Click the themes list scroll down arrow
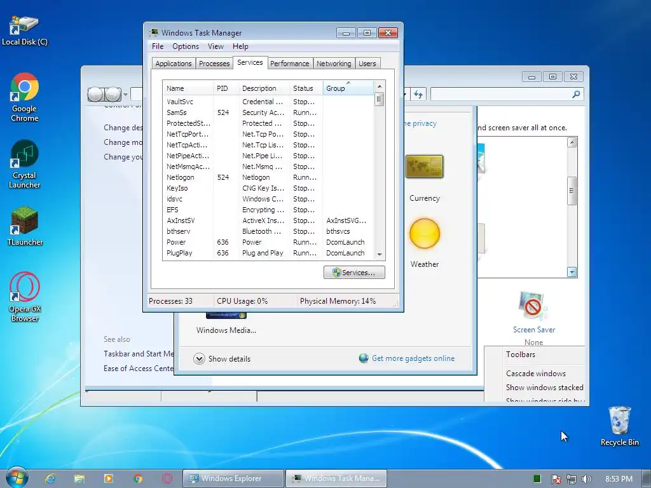The width and height of the screenshot is (651, 488). 572,272
